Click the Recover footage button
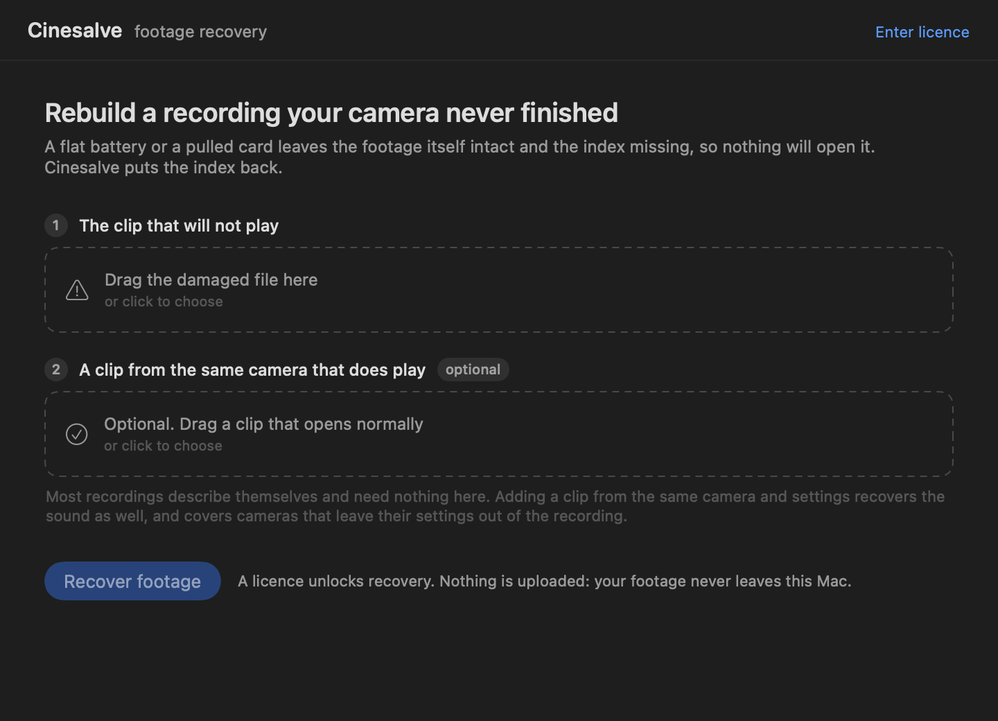The width and height of the screenshot is (998, 721). click(x=132, y=581)
